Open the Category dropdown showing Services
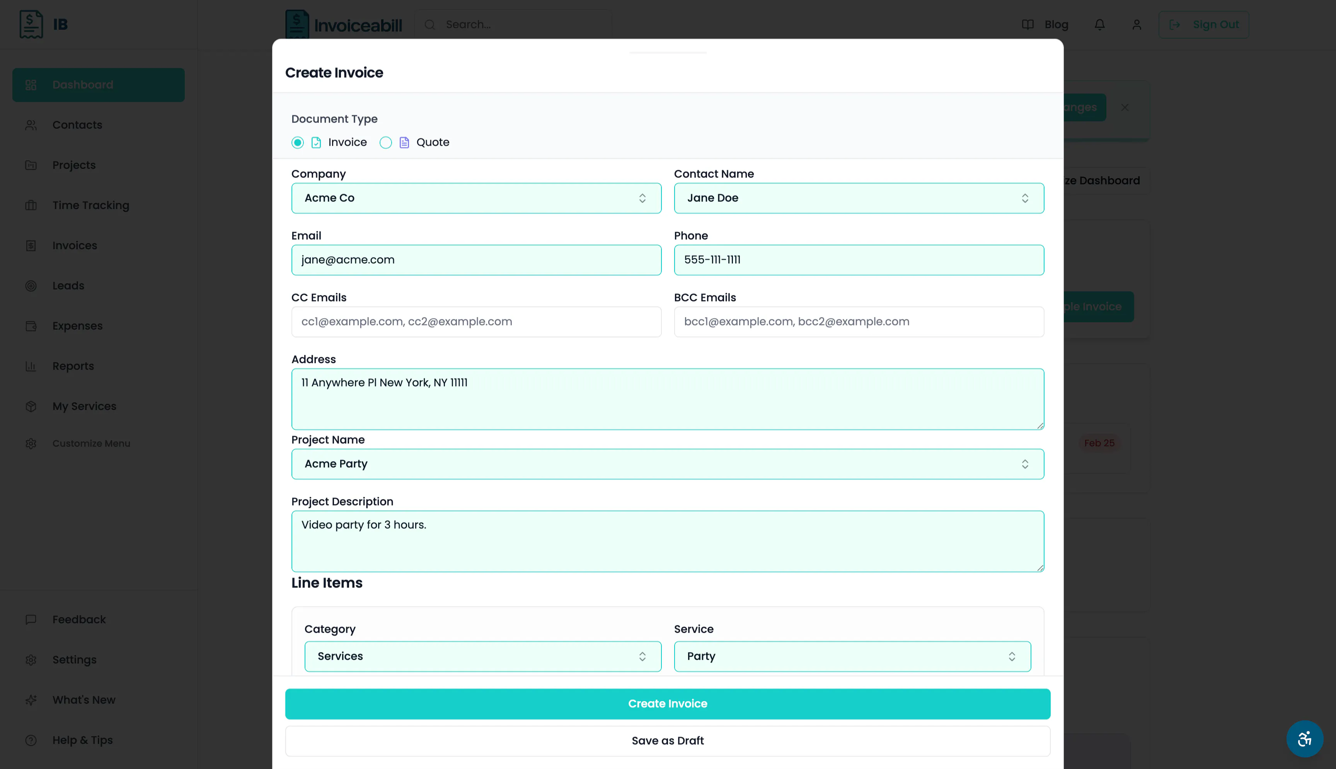 [483, 657]
